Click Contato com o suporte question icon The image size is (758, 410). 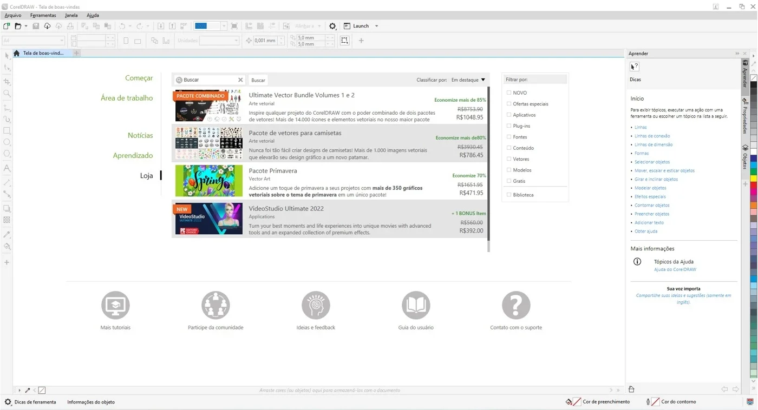click(516, 305)
